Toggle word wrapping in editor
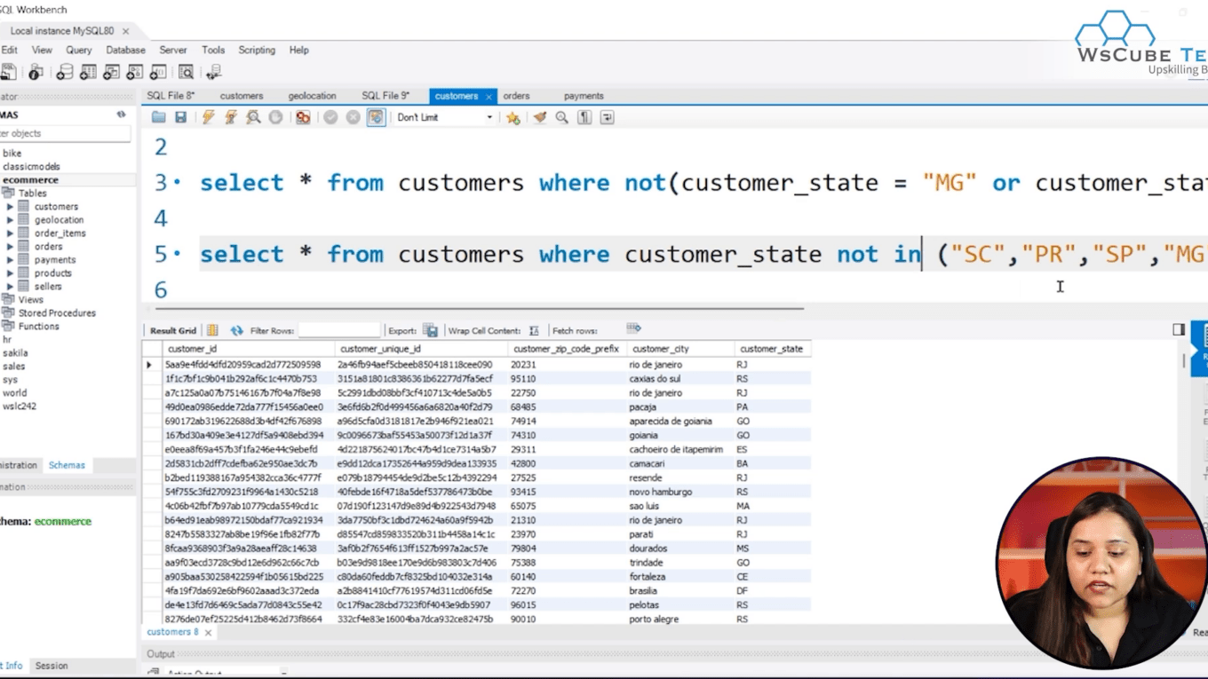The height and width of the screenshot is (679, 1208). (607, 117)
